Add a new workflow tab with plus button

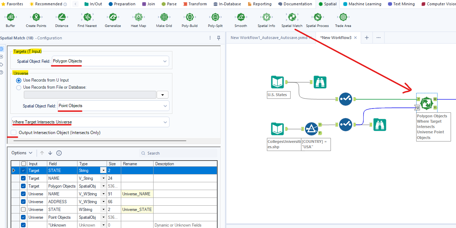[366, 38]
